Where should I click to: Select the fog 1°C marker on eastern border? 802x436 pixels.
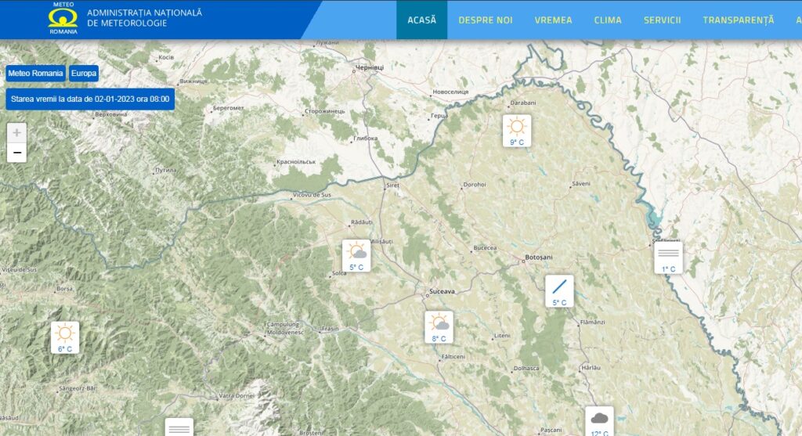[668, 257]
